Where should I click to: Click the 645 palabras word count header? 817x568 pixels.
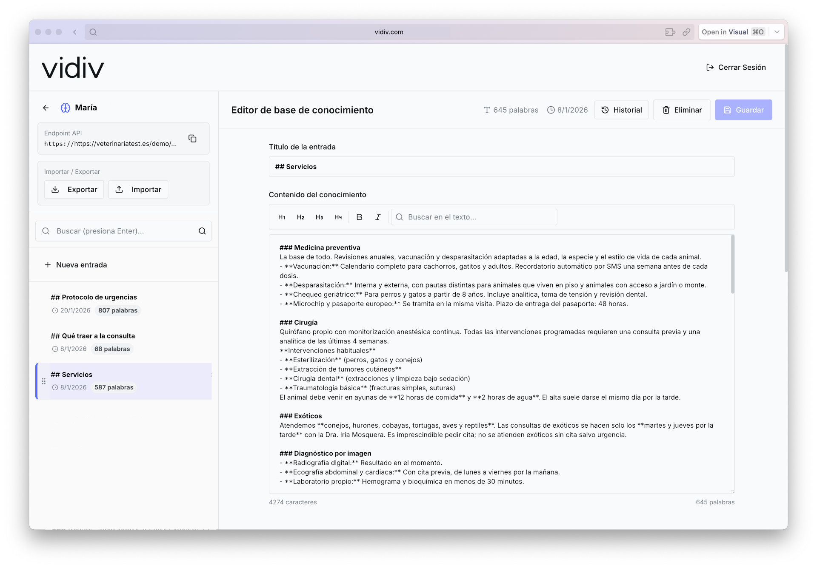tap(511, 110)
